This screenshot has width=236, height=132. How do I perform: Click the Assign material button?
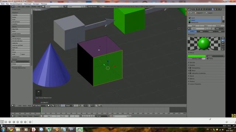(194, 26)
